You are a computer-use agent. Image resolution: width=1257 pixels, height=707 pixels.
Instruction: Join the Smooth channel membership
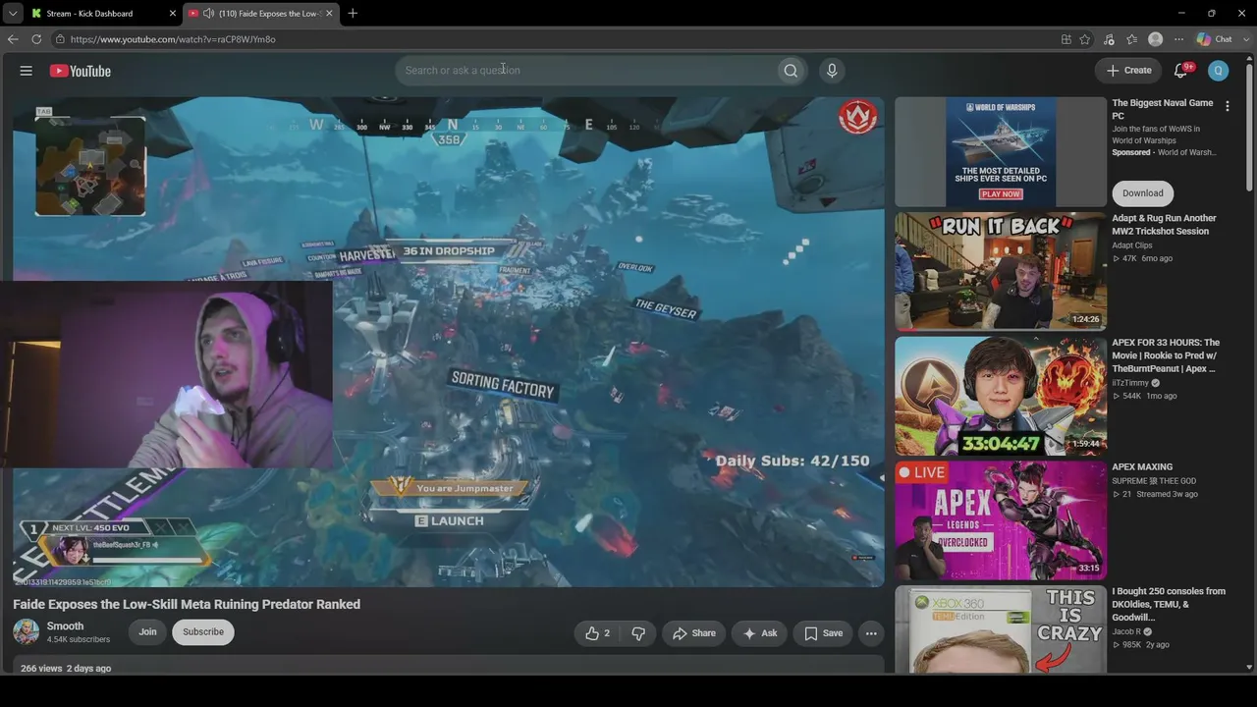pyautogui.click(x=147, y=632)
